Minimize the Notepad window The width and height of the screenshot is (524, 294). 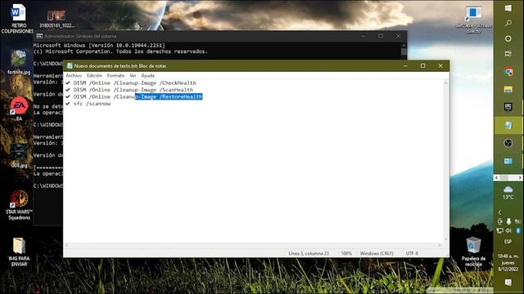tap(405, 66)
